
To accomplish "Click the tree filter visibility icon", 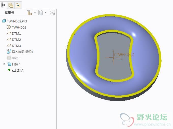I will (52, 12).
